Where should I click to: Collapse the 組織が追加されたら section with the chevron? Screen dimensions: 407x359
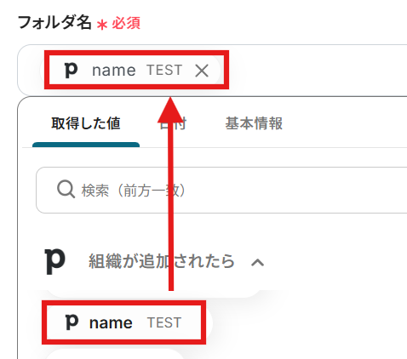[257, 263]
